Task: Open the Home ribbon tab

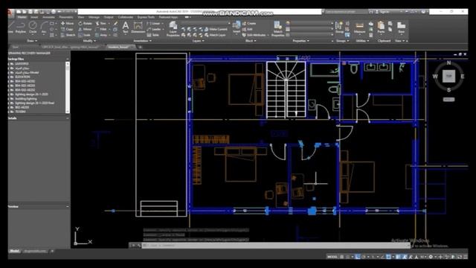Action: pos(22,17)
